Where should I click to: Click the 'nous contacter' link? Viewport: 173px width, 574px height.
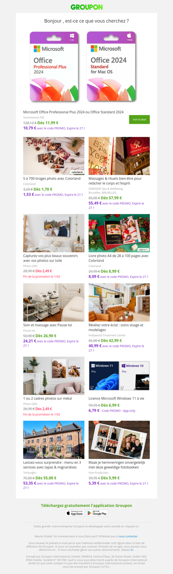click(x=128, y=536)
